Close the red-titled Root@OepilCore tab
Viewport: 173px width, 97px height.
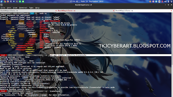[x=114, y=11]
